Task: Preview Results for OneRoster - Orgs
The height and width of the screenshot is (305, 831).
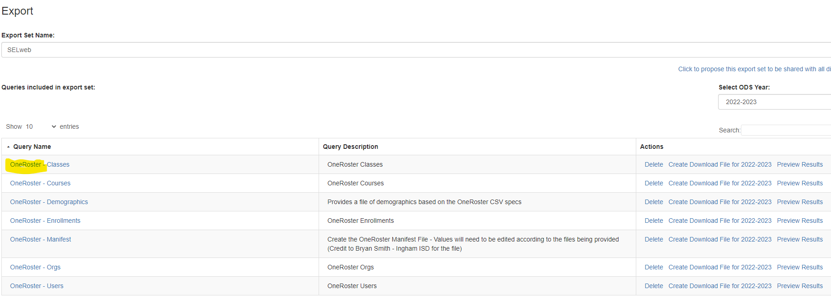Action: (x=800, y=267)
